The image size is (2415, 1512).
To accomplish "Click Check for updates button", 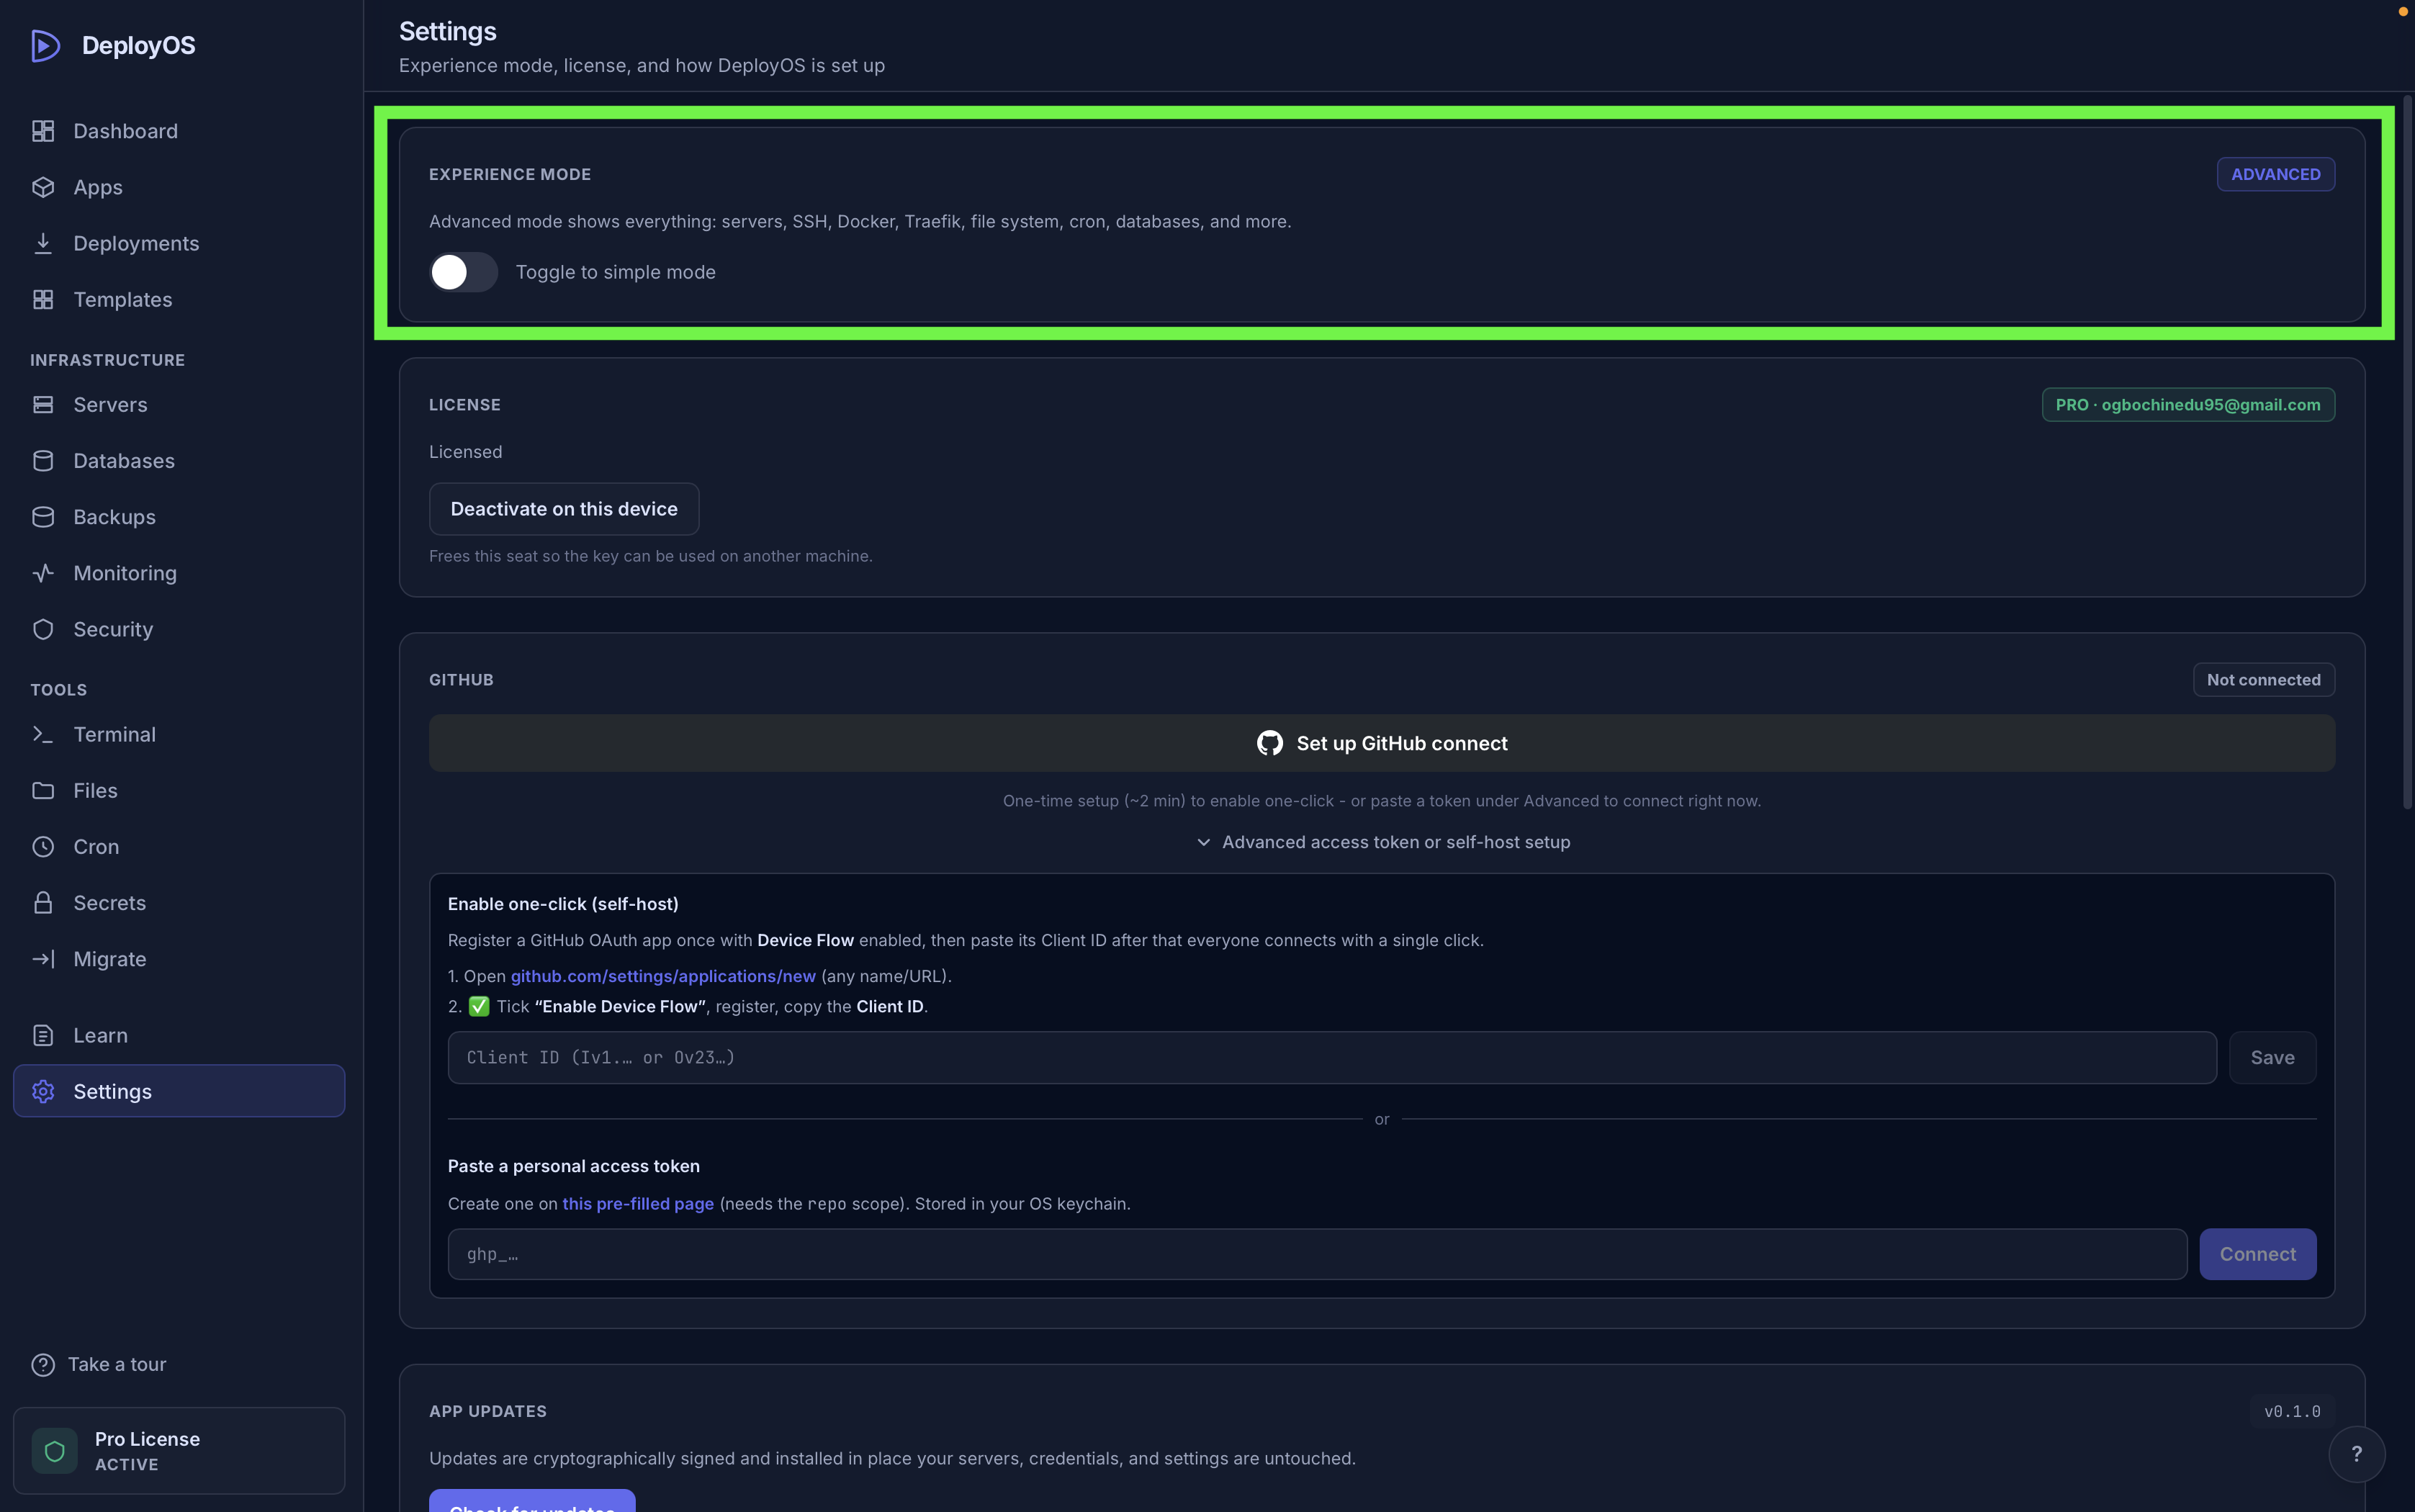I will pyautogui.click(x=532, y=1501).
